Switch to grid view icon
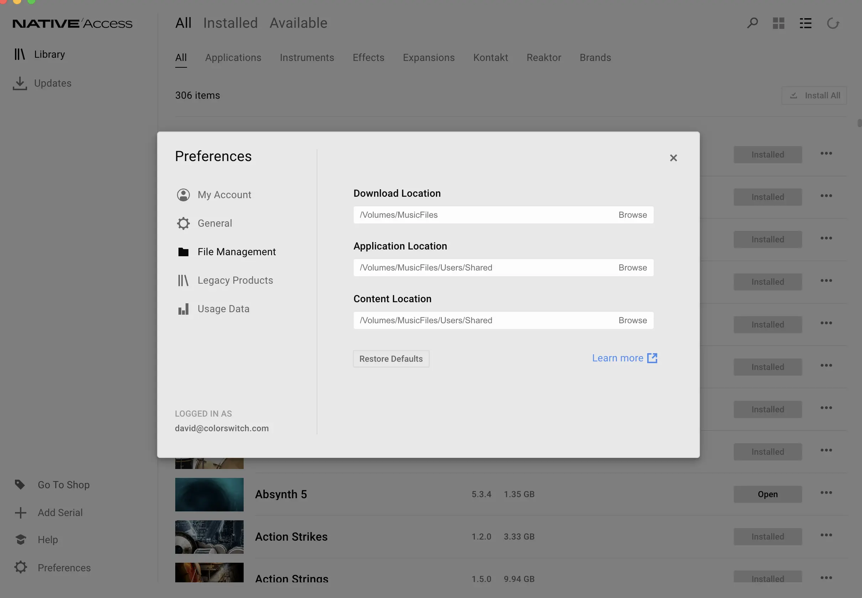Image resolution: width=862 pixels, height=598 pixels. (x=779, y=23)
